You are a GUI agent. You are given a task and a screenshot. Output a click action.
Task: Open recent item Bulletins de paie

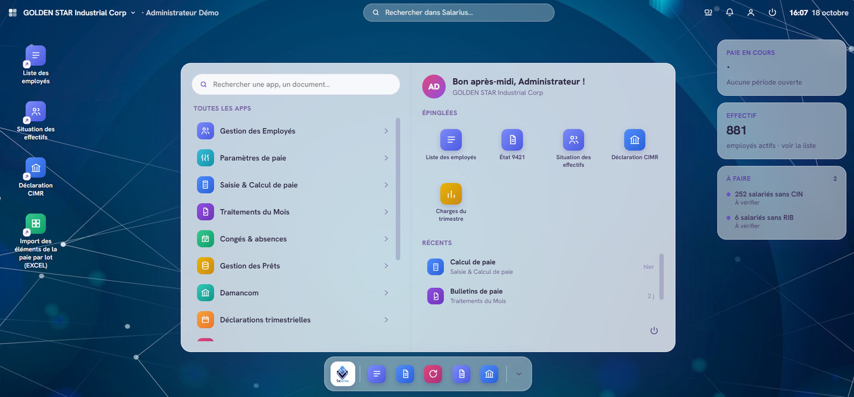(540, 296)
